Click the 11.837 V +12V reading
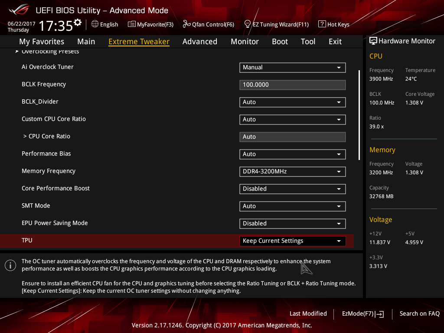444x333 pixels. pos(379,242)
